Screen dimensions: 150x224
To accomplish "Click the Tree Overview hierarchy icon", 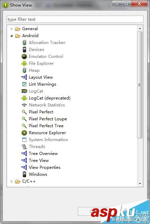I will (24, 153).
